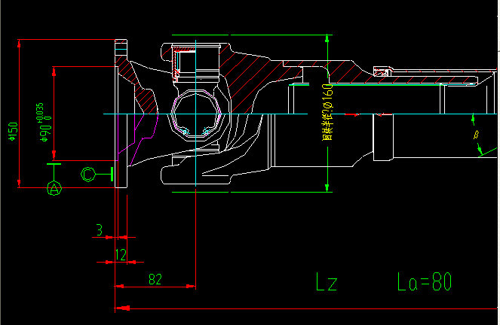Click the dimension value 3
Screen dimensions: 500x325
pos(99,228)
